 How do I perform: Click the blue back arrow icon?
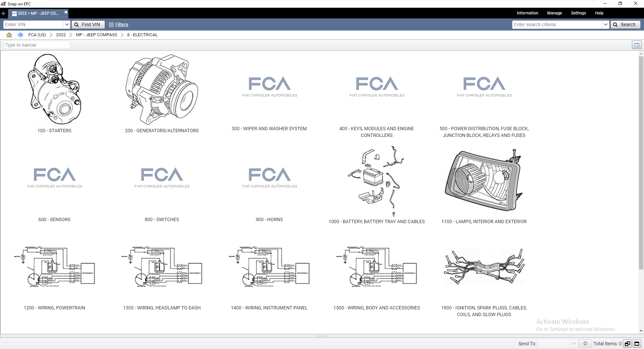point(20,35)
